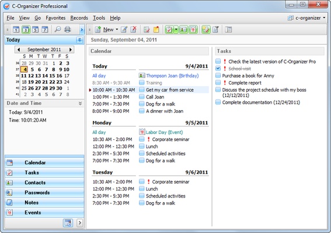The image size is (331, 233).
Task: Check off 'Complete documentation' task
Action: pos(218,102)
